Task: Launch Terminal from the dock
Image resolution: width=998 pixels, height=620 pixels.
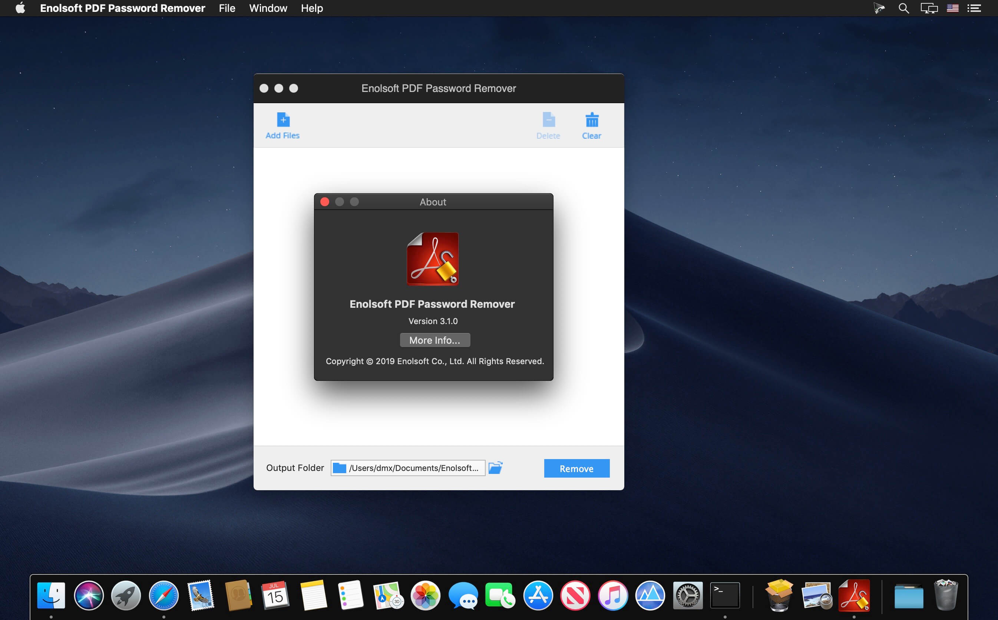Action: pyautogui.click(x=725, y=595)
